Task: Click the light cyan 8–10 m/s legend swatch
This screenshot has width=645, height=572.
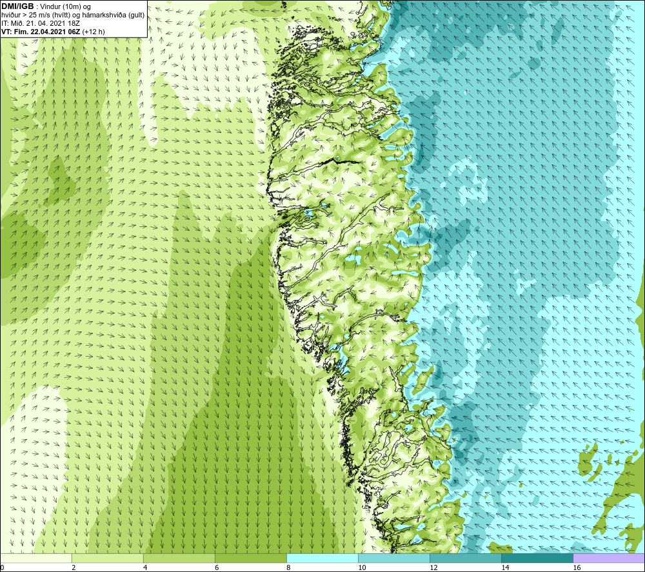Action: click(x=322, y=558)
